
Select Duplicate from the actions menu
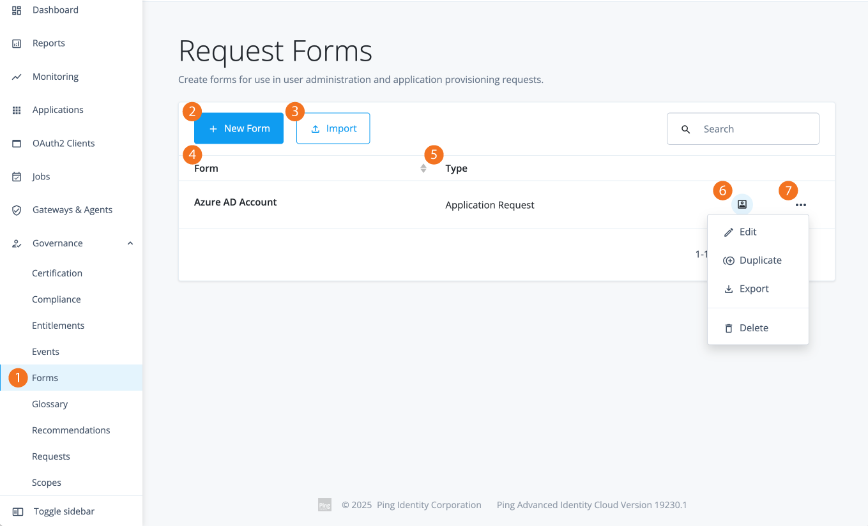pos(760,260)
